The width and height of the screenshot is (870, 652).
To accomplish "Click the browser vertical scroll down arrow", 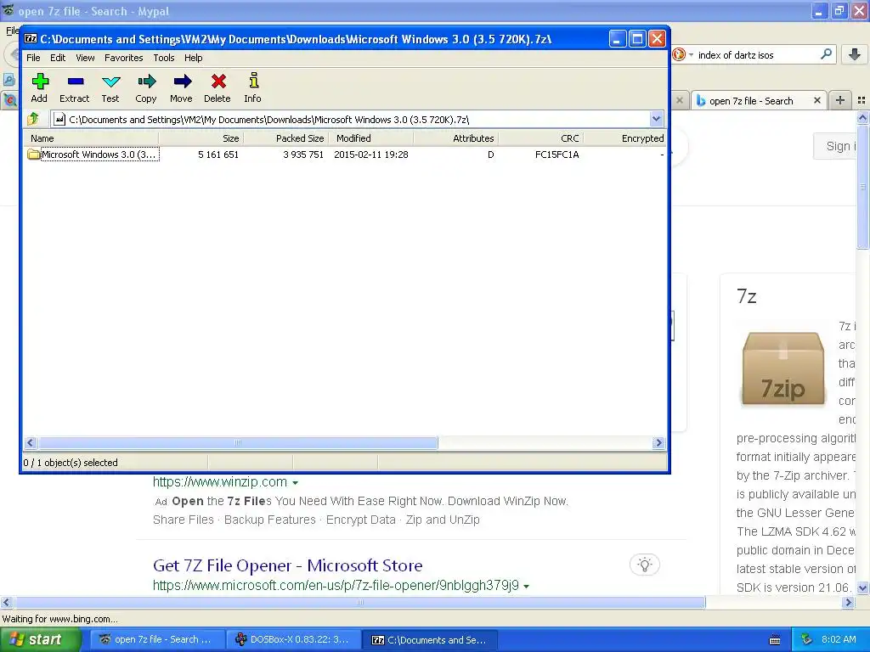I will click(x=863, y=587).
